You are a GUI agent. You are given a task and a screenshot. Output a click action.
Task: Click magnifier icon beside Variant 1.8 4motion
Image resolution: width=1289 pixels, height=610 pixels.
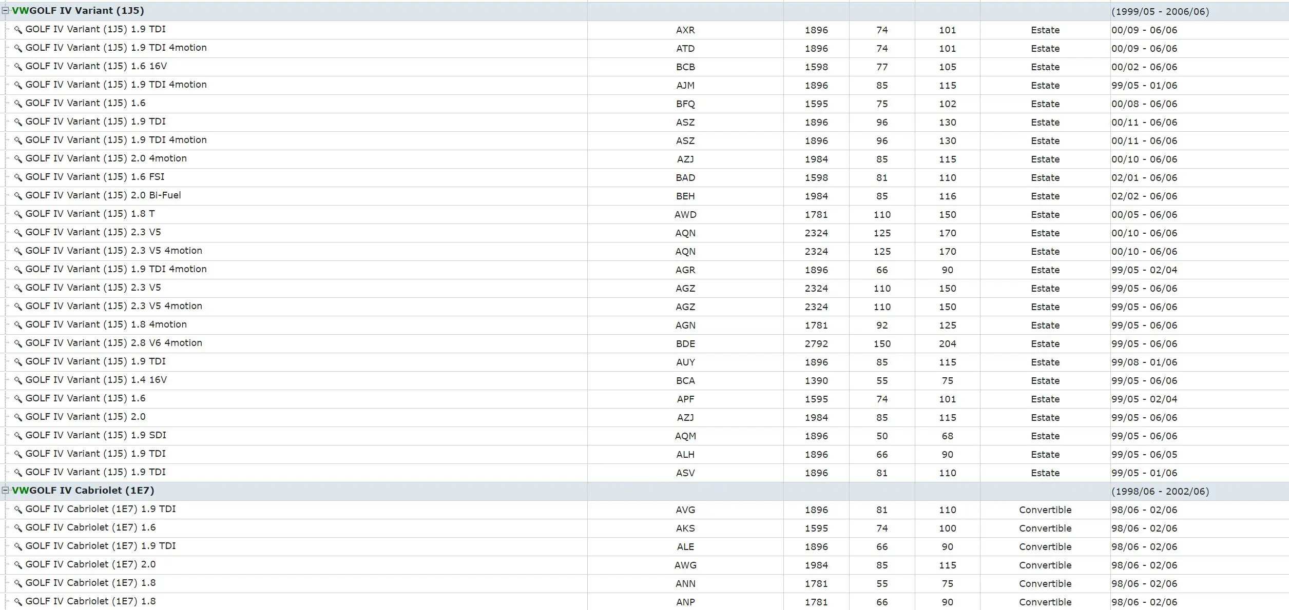coord(18,325)
